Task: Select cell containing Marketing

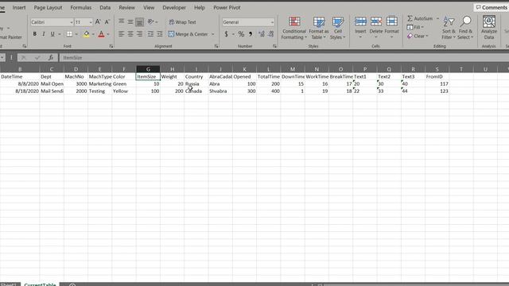Action: (99, 83)
